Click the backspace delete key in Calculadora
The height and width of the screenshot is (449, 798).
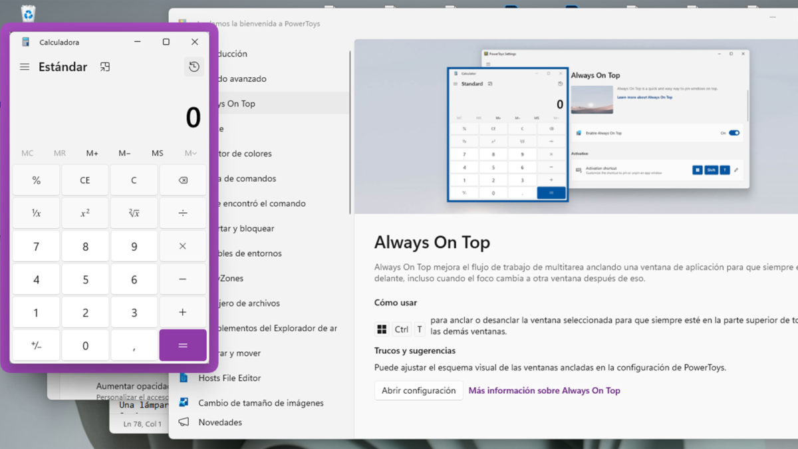(x=183, y=180)
